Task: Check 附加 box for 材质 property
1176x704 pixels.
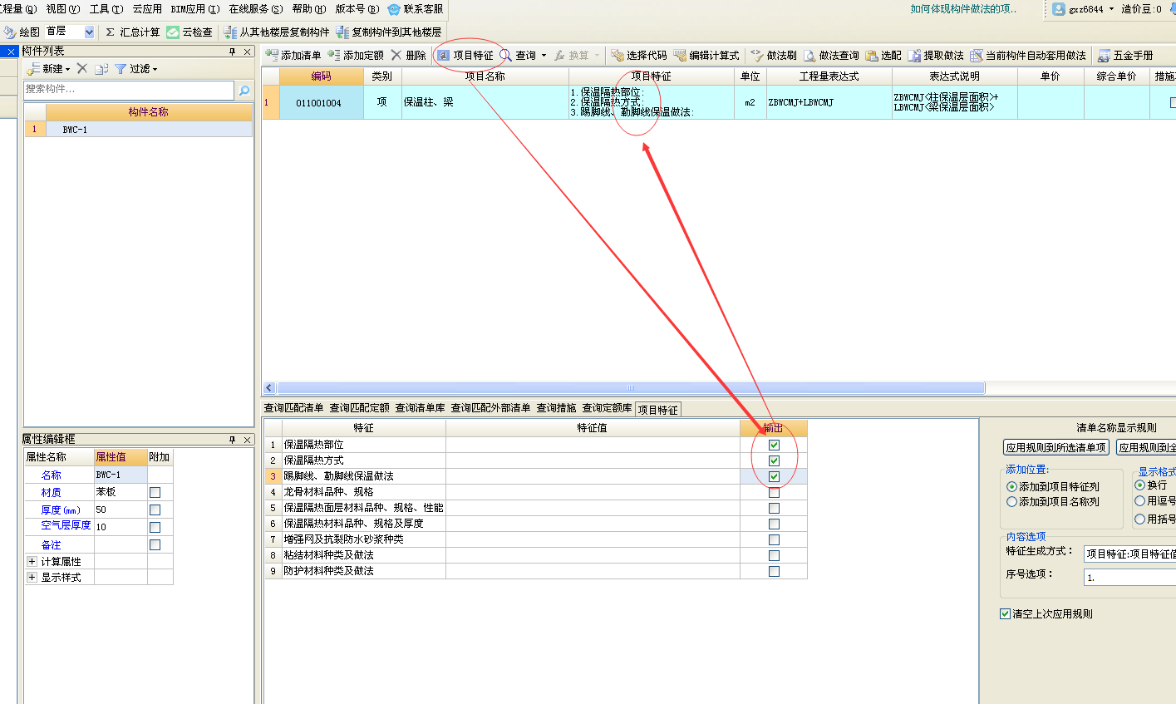Action: (x=155, y=492)
